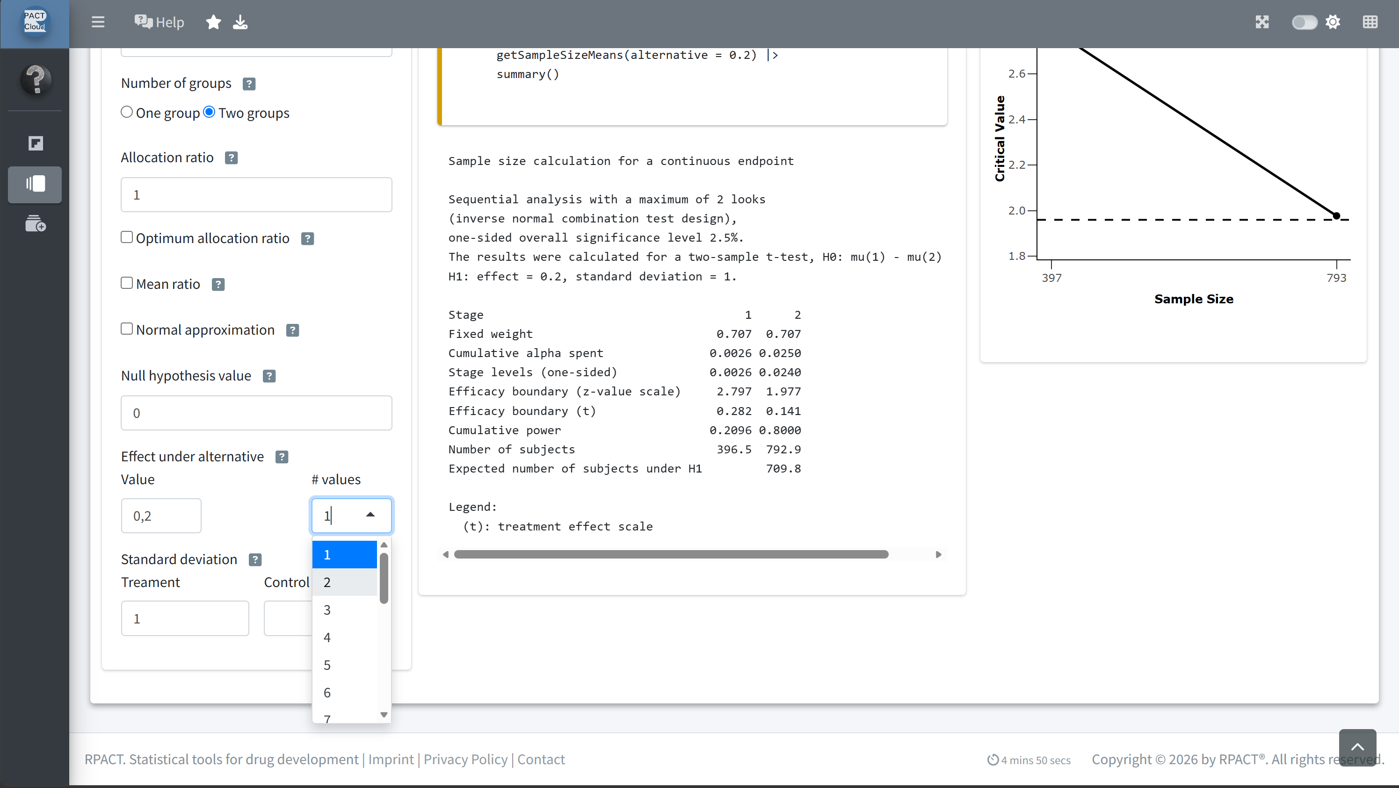Enable the Normal approximation checkbox
1399x788 pixels.
[x=127, y=329]
